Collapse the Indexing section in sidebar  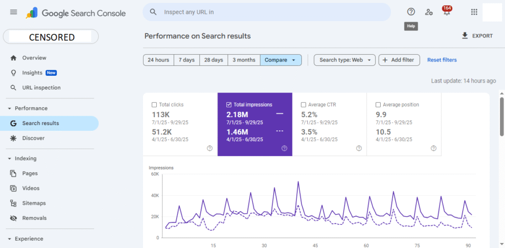(x=9, y=158)
